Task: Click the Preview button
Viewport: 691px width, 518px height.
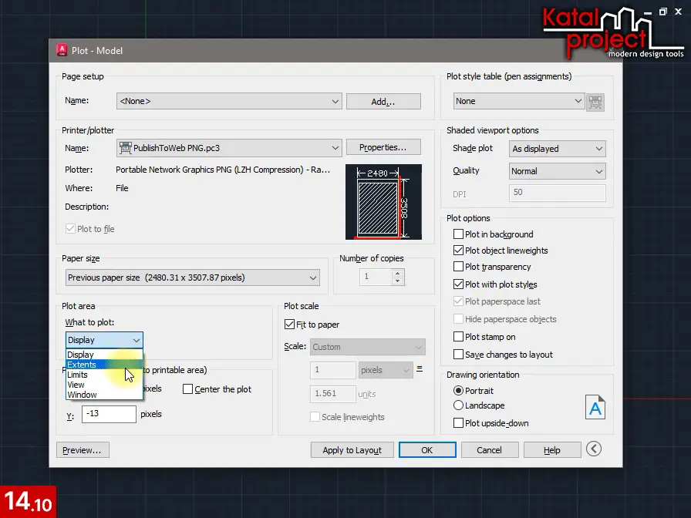Action: coord(83,449)
